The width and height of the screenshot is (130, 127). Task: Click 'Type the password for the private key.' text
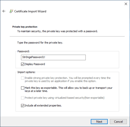click(40, 43)
